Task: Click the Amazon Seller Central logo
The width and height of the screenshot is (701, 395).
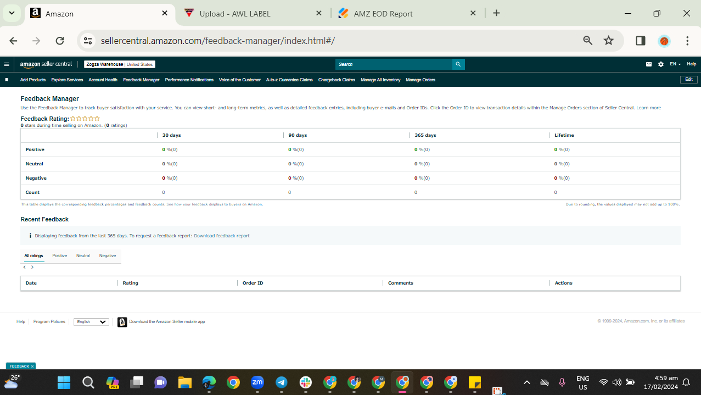Action: [46, 64]
